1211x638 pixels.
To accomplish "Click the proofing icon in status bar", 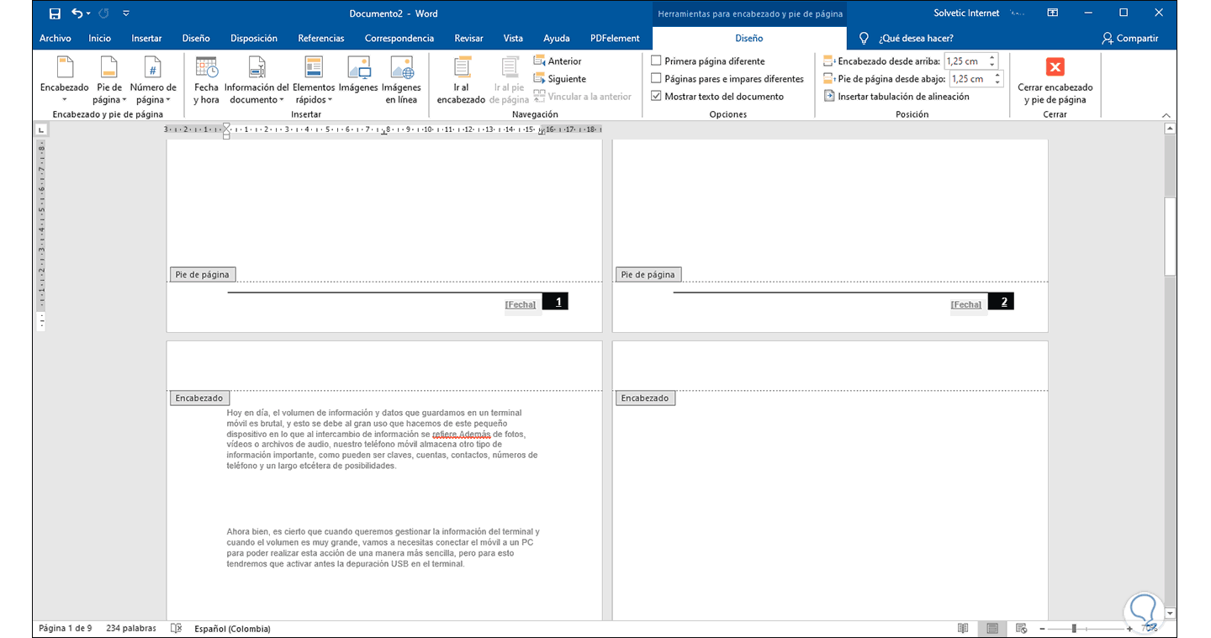I will point(176,629).
